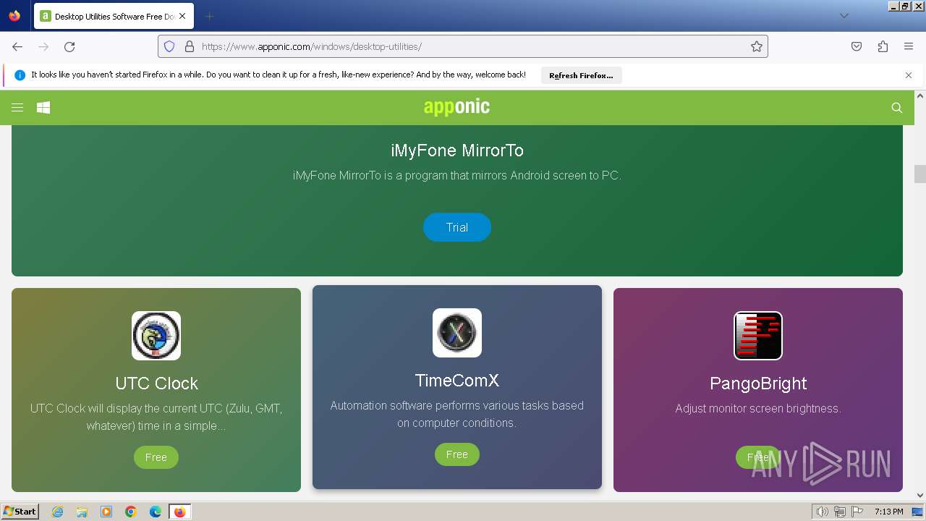
Task: Expand the list all tabs dropdown
Action: pyautogui.click(x=844, y=16)
